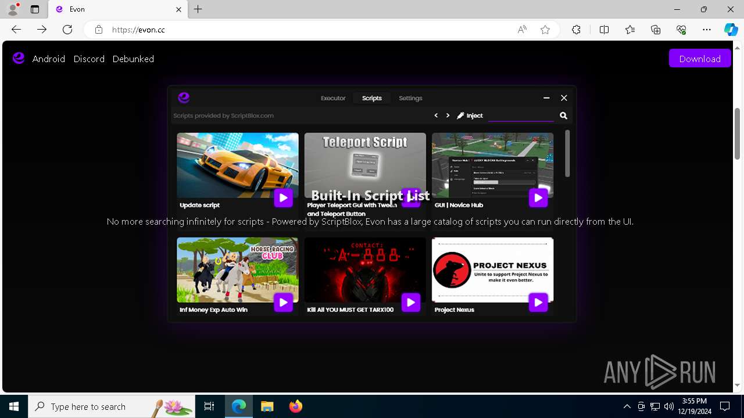Viewport: 744px width, 418px height.
Task: Toggle Split screen view
Action: click(604, 30)
